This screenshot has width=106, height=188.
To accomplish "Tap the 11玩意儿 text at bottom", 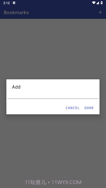I will (36, 182).
